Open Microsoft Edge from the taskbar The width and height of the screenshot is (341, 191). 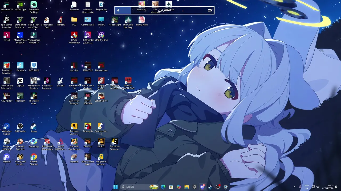163,187
